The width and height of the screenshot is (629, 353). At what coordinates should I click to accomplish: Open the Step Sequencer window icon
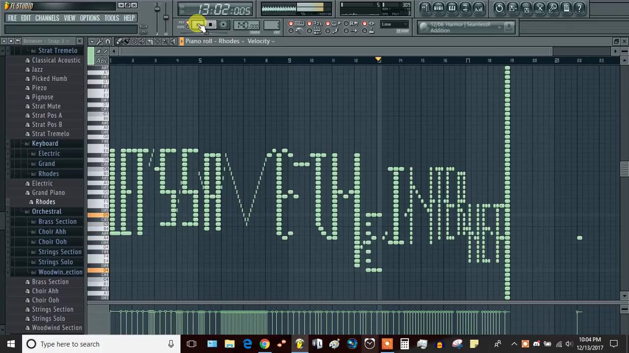[438, 8]
